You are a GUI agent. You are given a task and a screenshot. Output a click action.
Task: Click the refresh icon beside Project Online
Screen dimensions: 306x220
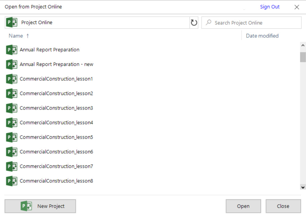[x=194, y=23]
